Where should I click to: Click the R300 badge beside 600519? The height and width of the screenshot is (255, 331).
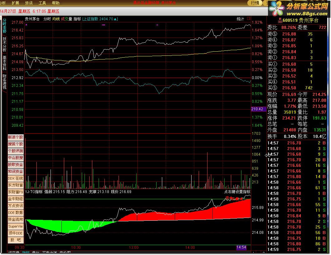tap(280, 20)
